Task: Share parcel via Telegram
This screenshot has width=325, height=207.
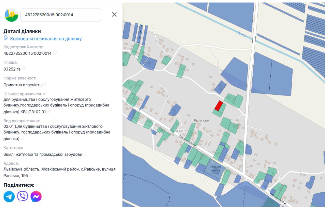Action: [x=9, y=197]
